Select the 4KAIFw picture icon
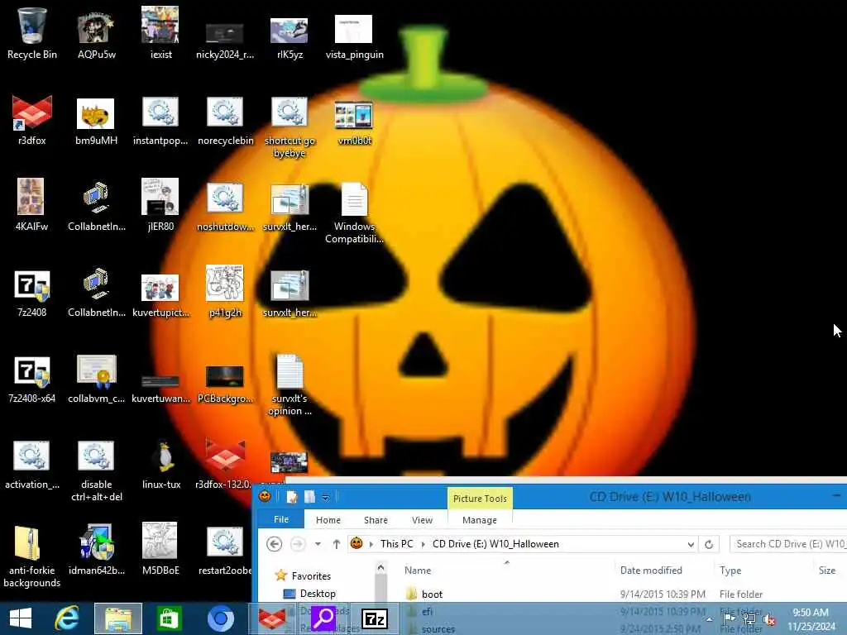Viewport: 847px width, 635px height. [32, 205]
